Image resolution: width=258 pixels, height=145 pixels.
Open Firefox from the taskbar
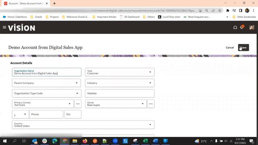pyautogui.click(x=85, y=141)
